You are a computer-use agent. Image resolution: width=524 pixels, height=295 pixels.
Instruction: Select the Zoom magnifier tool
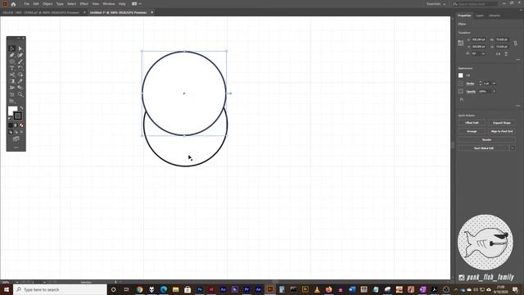(20, 95)
